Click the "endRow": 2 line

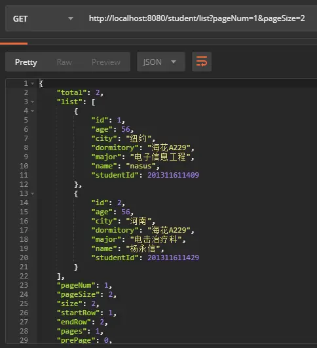point(83,322)
